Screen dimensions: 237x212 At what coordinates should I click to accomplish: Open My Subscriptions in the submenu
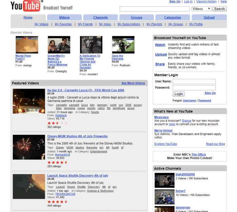129,24
